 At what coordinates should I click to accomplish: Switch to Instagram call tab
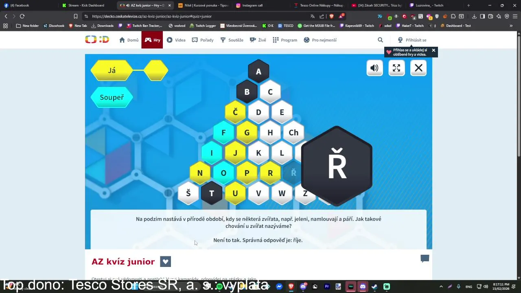[x=261, y=5]
